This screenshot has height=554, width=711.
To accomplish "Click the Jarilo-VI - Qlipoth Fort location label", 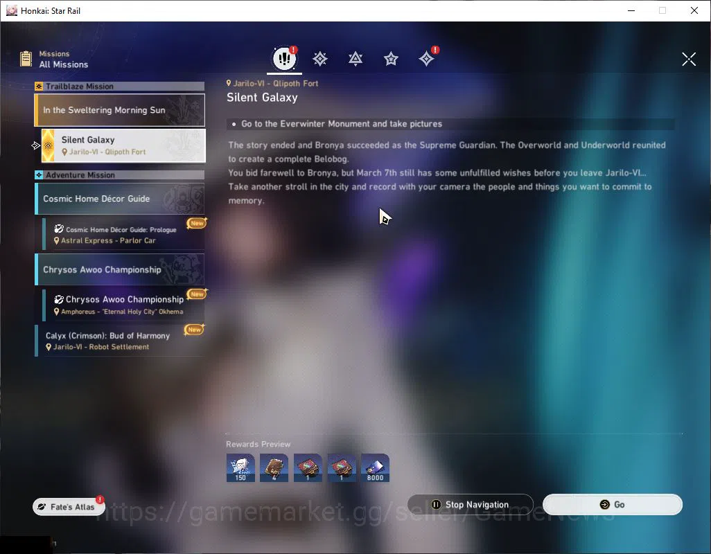I will [272, 83].
